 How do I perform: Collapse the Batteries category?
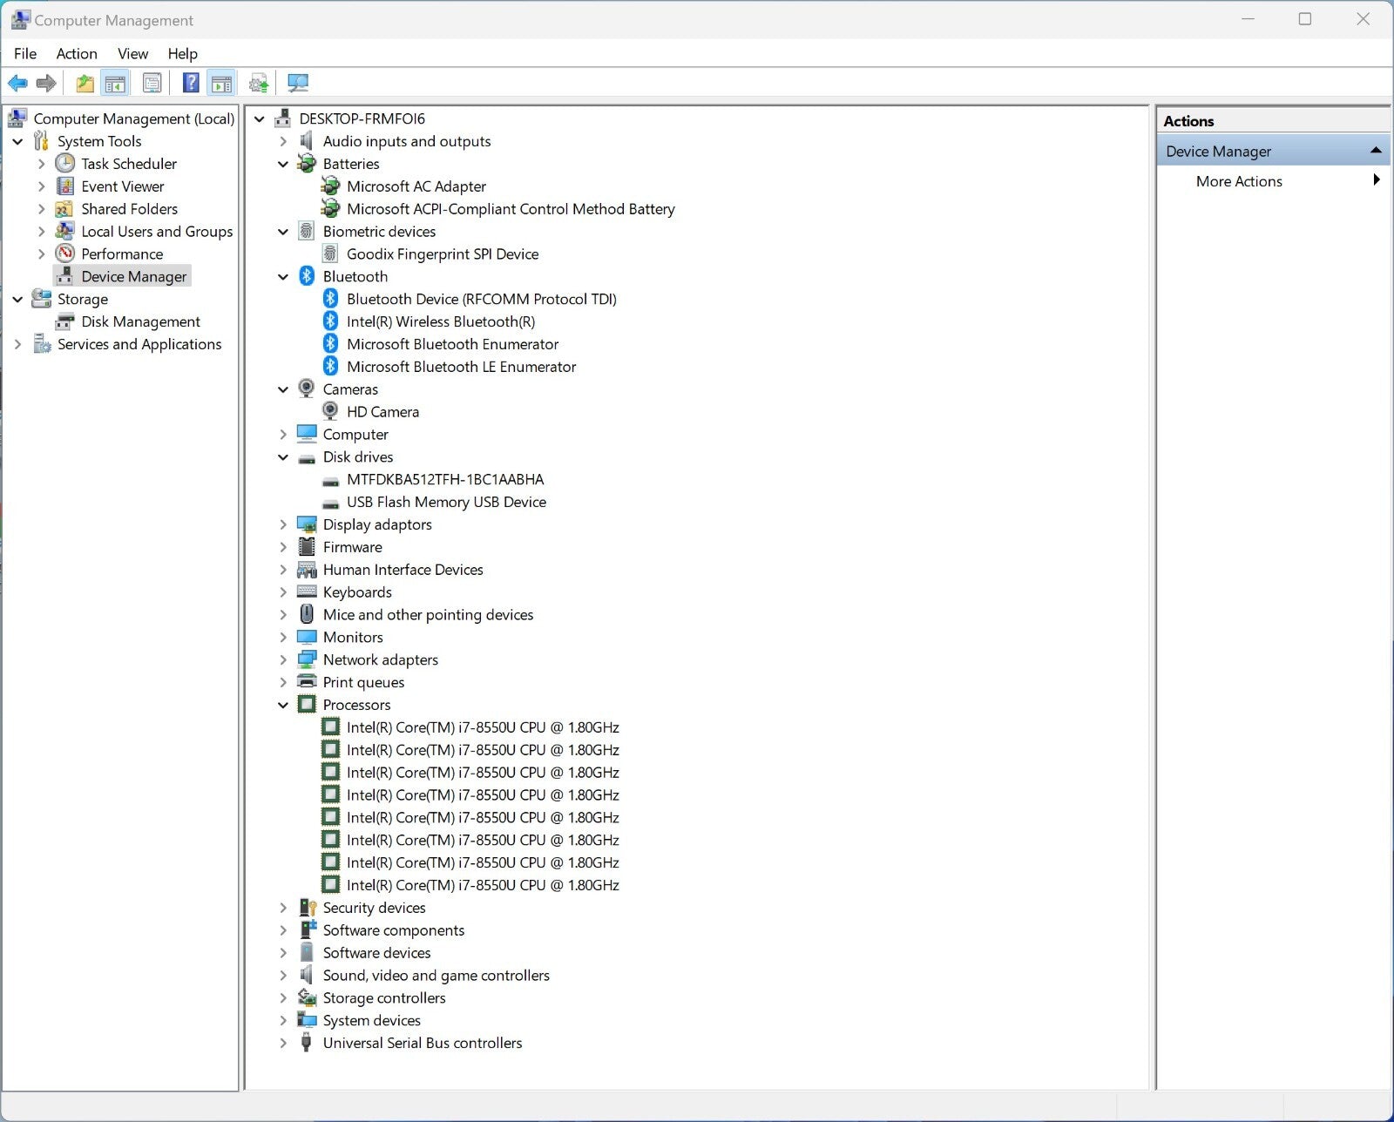click(283, 164)
